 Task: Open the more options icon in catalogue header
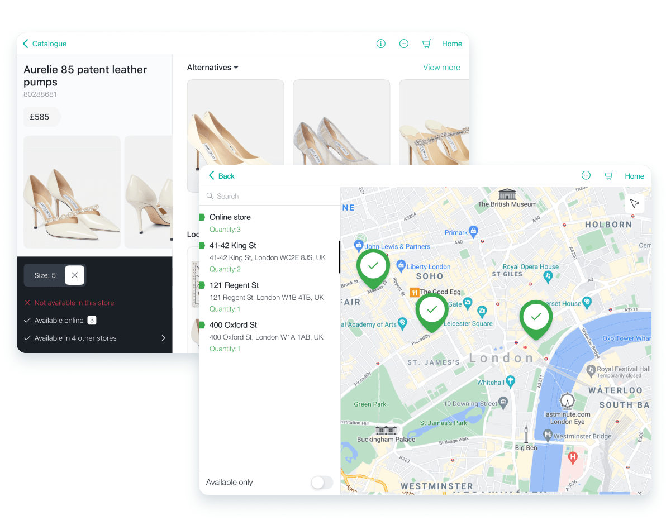tap(404, 44)
